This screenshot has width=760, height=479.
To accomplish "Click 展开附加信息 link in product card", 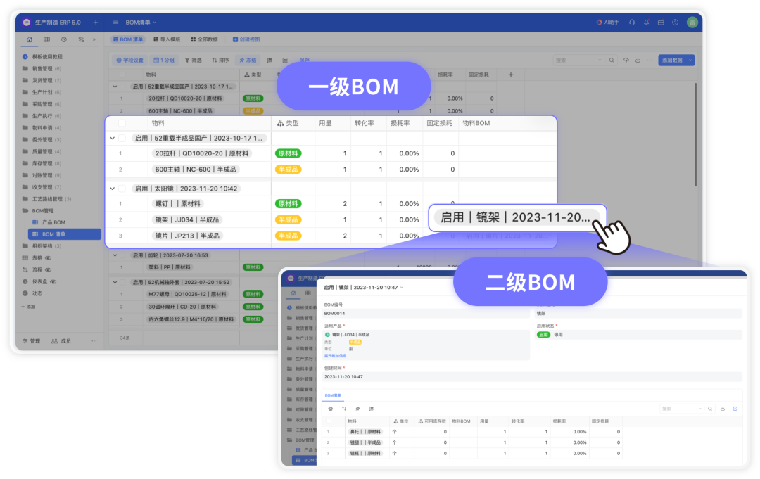I will (335, 356).
